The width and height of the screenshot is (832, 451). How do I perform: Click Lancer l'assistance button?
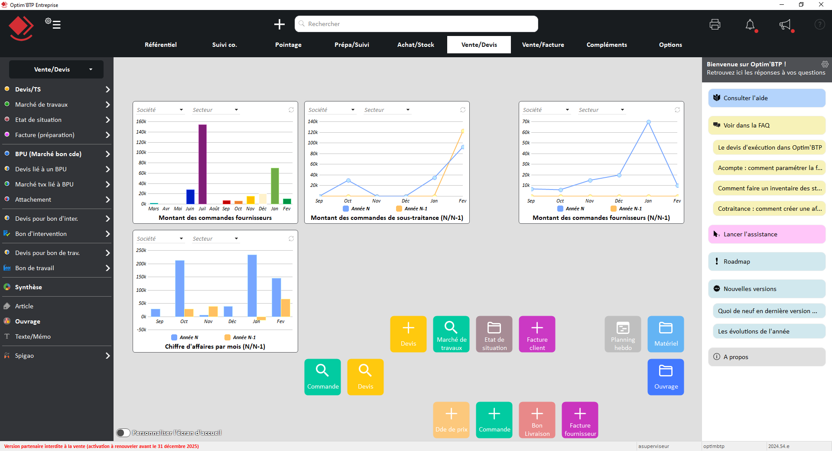click(767, 234)
